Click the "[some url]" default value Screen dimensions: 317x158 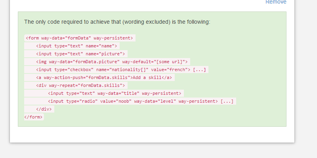click(170, 62)
